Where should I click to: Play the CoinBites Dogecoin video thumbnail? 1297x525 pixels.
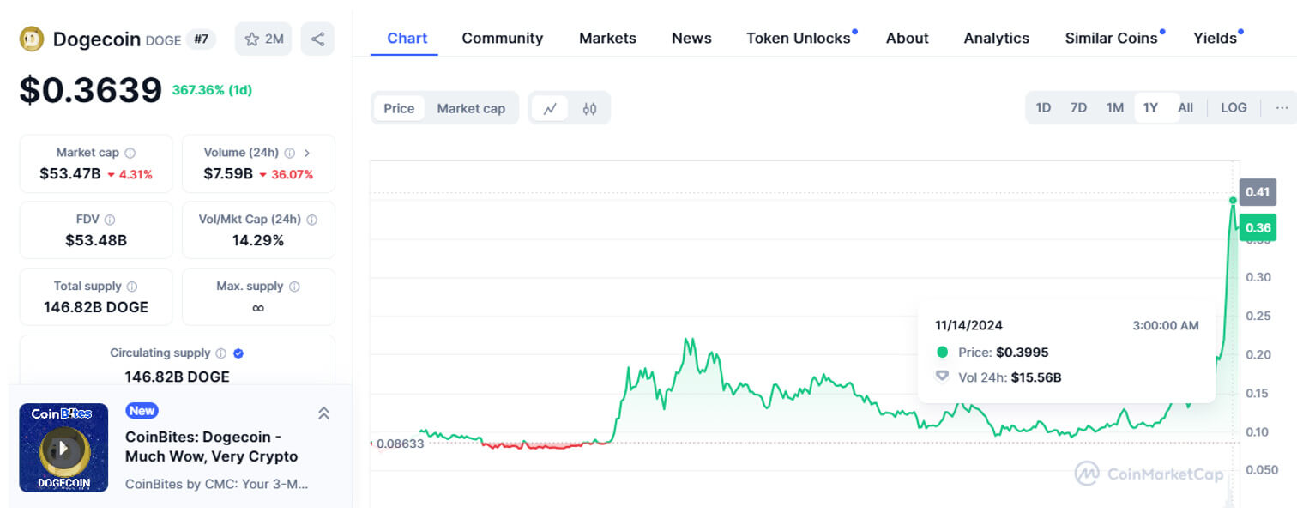[63, 448]
